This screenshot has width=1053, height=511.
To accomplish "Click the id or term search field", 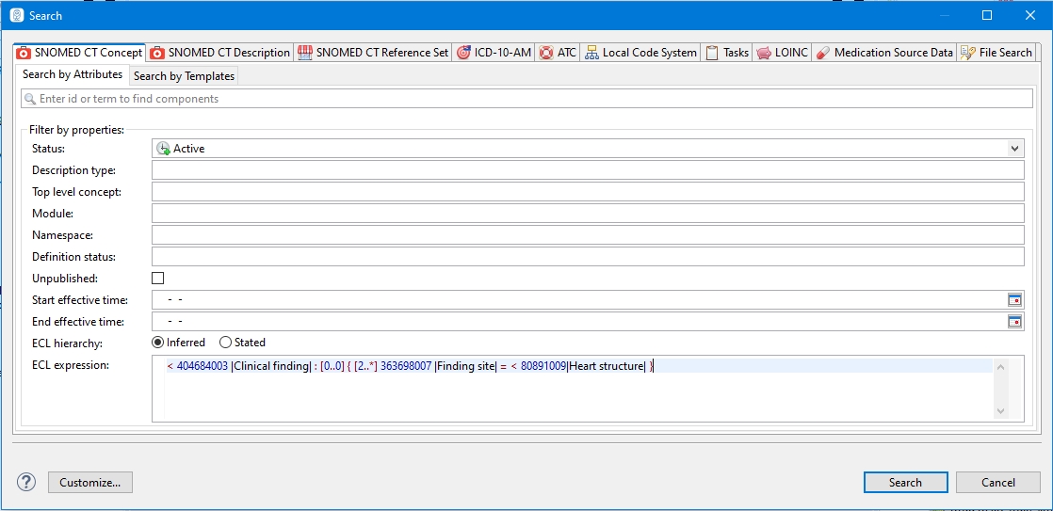I will [527, 99].
